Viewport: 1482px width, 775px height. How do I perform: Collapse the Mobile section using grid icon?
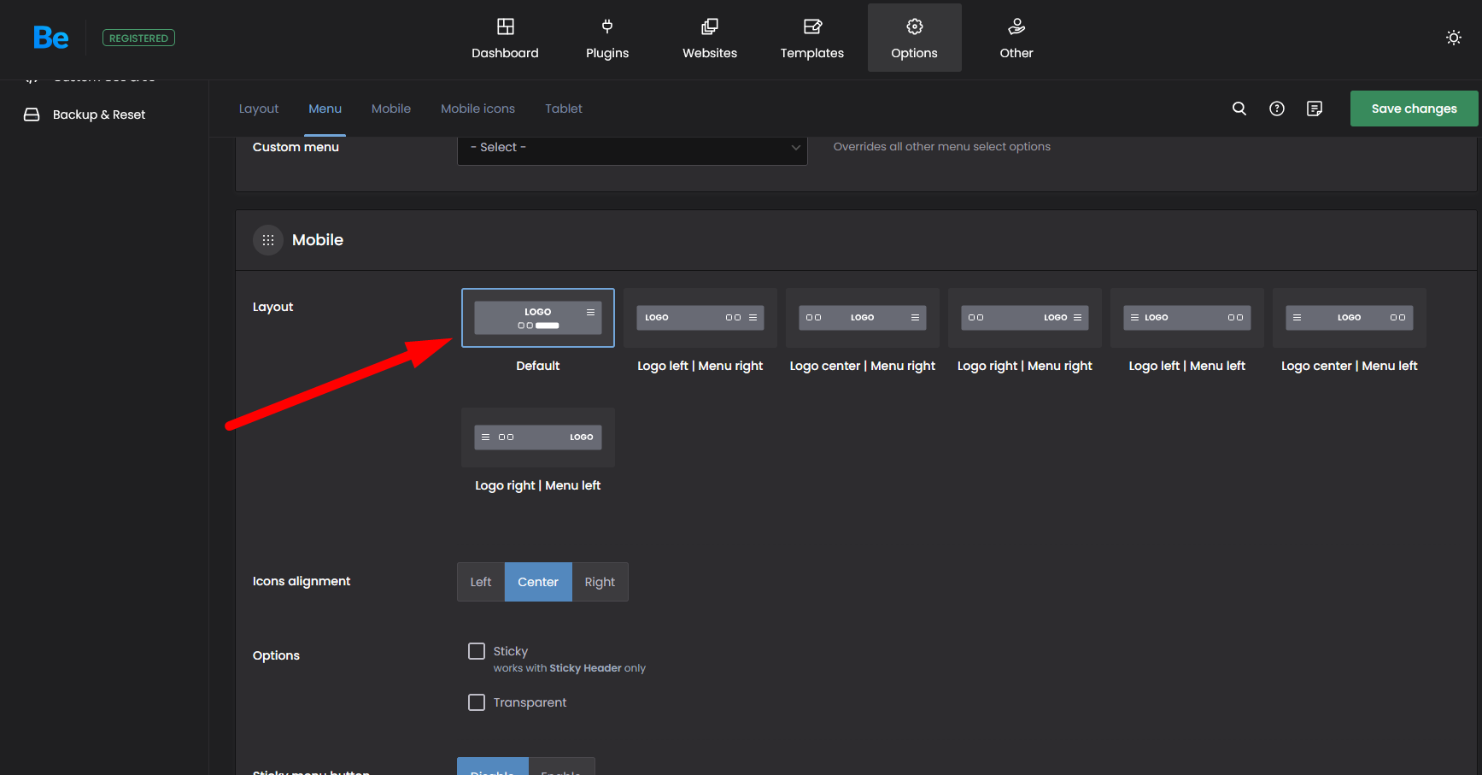point(268,240)
